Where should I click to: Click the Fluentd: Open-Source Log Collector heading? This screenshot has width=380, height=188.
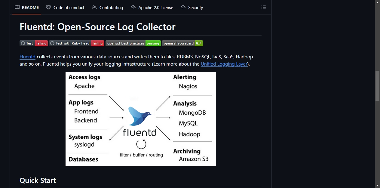[97, 27]
